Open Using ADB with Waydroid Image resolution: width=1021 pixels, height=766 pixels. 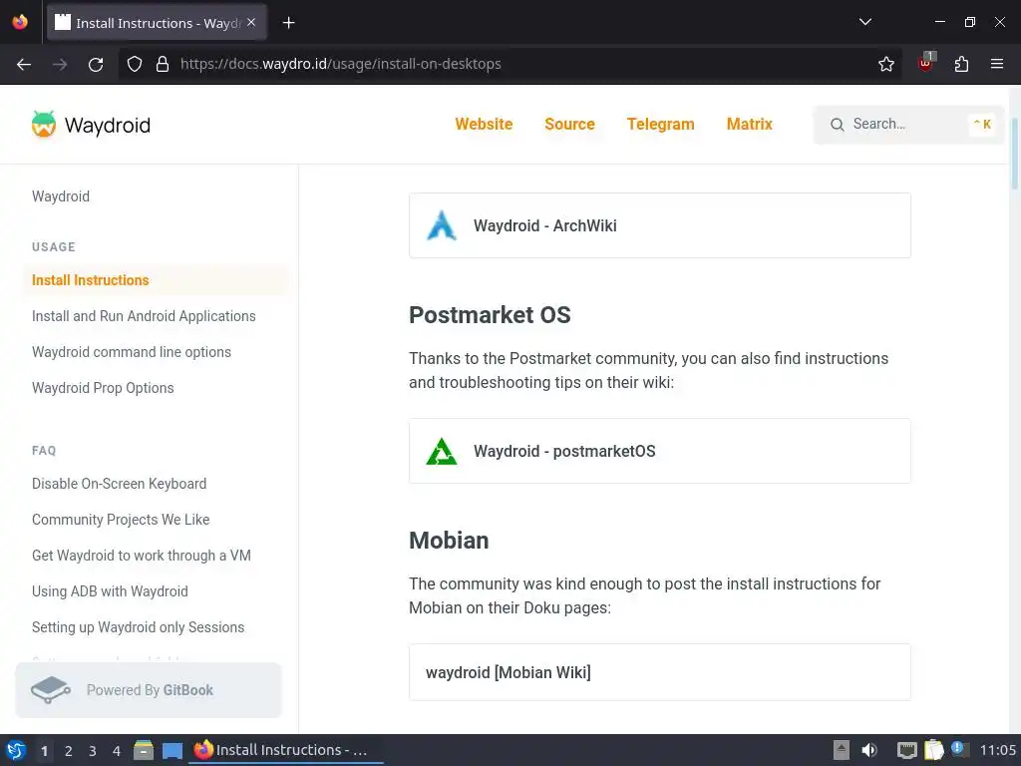coord(110,590)
